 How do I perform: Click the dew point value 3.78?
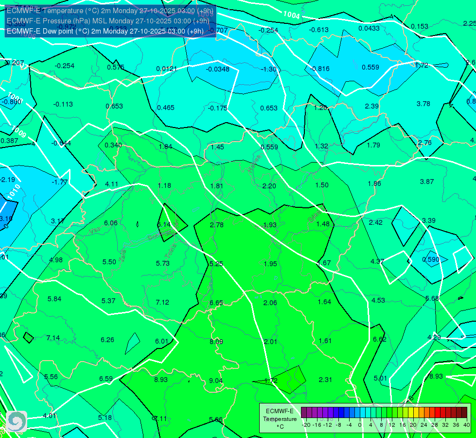point(423,104)
